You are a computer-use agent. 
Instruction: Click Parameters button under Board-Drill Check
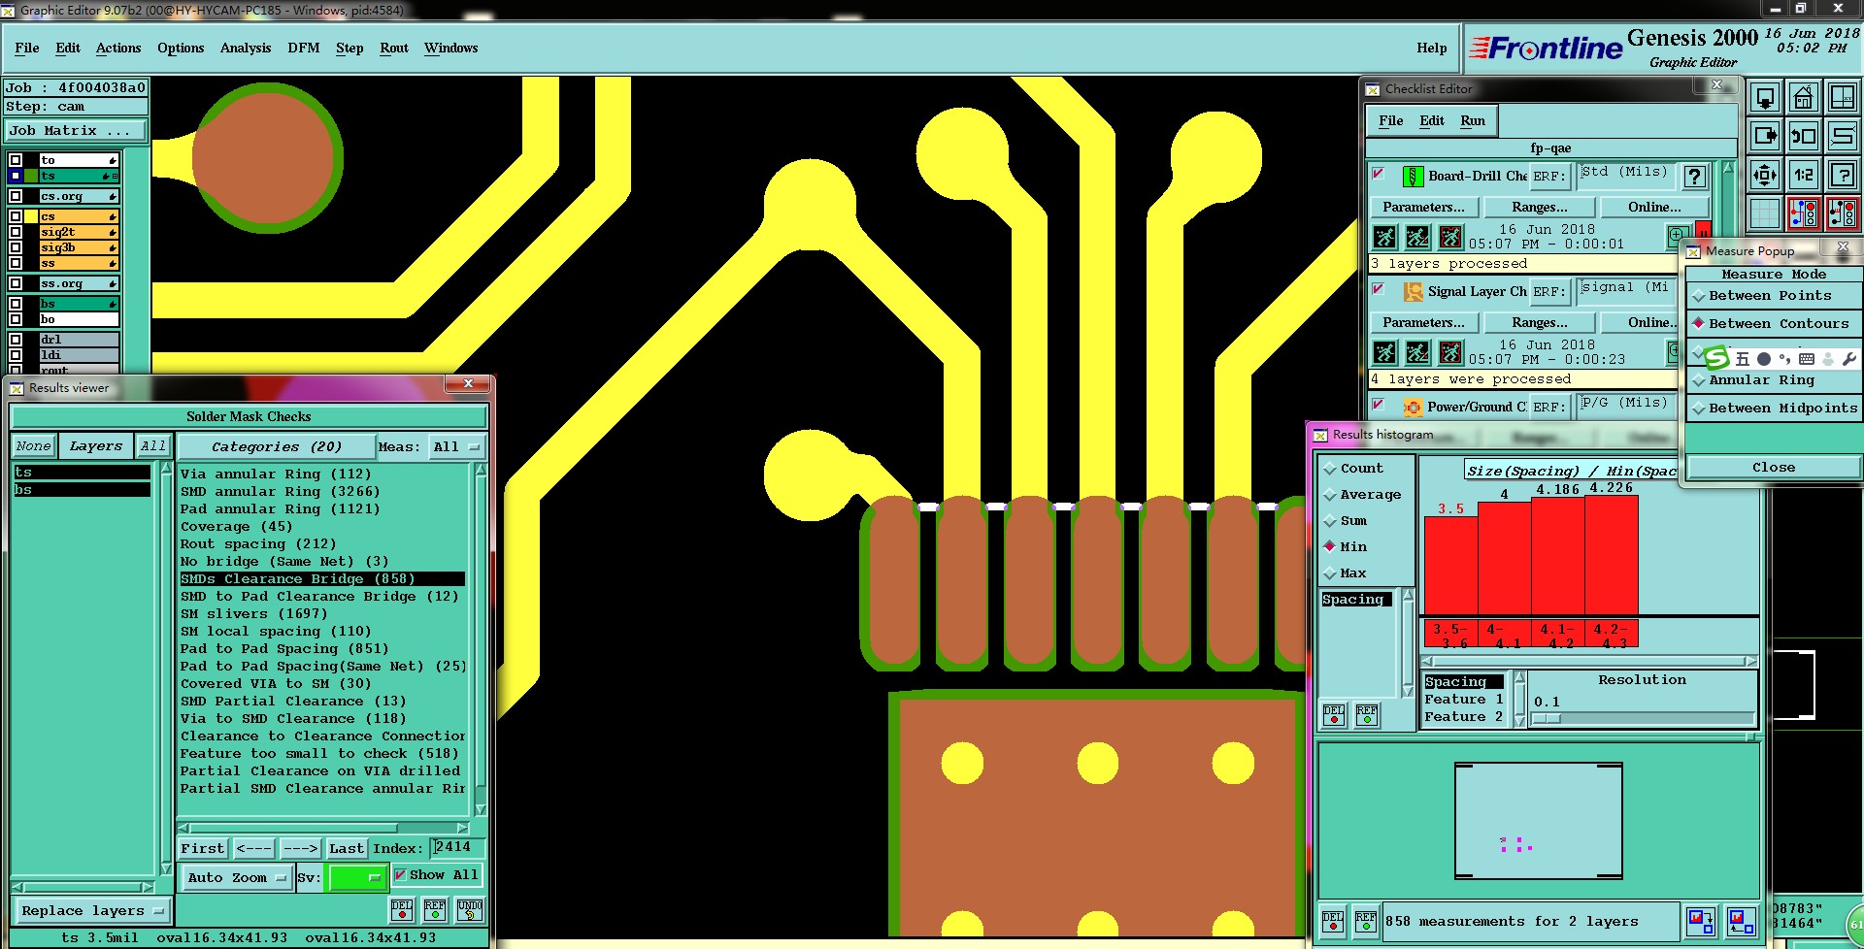(x=1424, y=207)
